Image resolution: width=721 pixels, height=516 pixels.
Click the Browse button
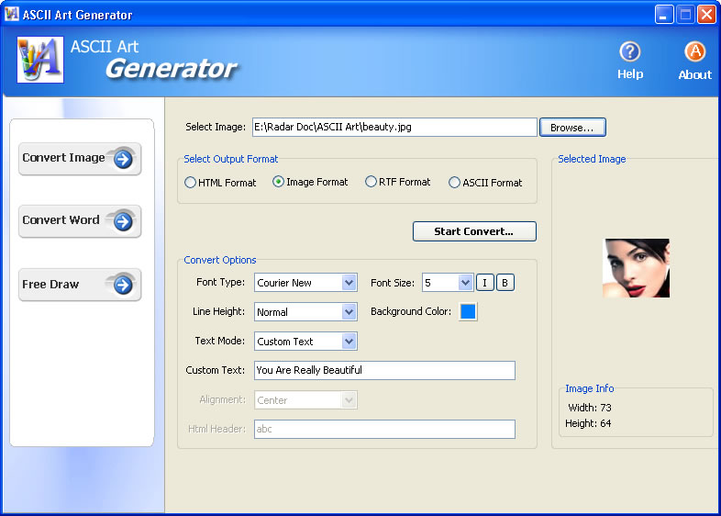click(x=572, y=128)
